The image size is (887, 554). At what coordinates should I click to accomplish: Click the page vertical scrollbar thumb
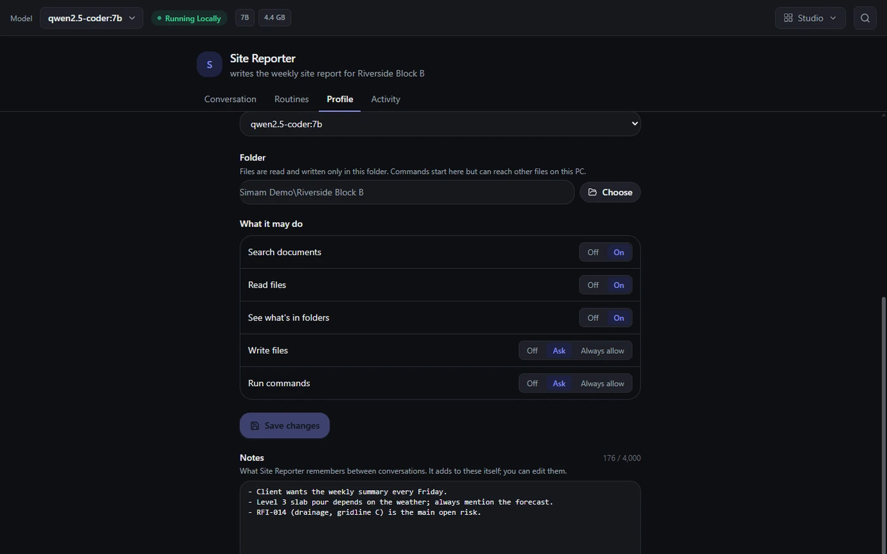pos(884,424)
